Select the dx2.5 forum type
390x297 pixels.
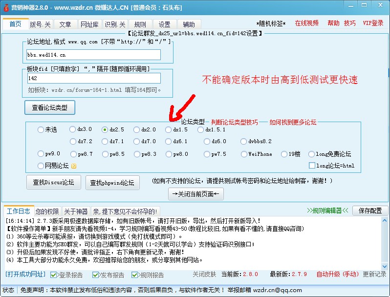(x=113, y=129)
